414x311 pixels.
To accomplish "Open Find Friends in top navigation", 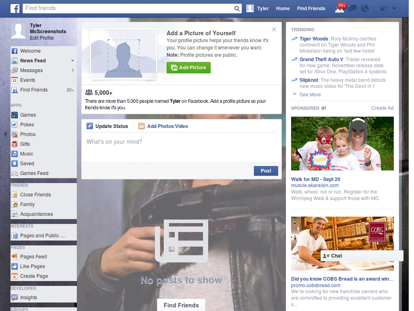I will [311, 9].
